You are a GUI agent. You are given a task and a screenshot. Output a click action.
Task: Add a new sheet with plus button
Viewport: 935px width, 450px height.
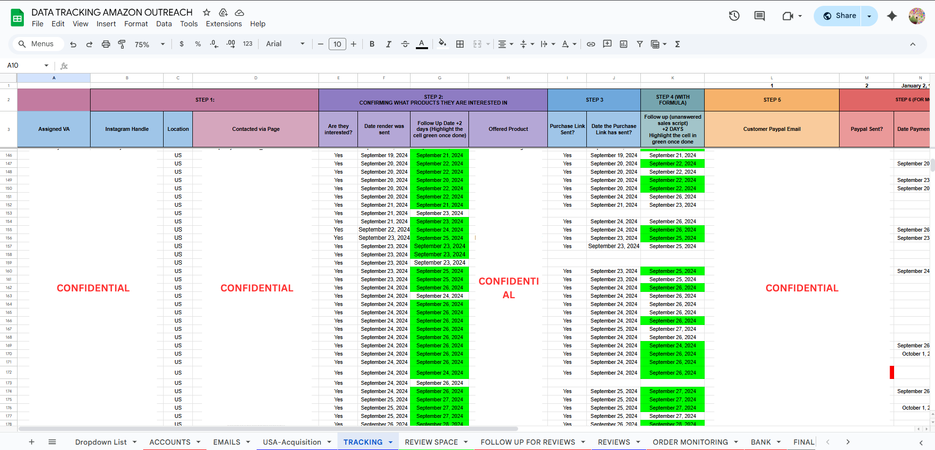[x=32, y=442]
